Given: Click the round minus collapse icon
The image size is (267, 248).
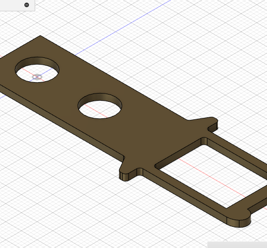Looking at the screenshot, I should coord(26,5).
